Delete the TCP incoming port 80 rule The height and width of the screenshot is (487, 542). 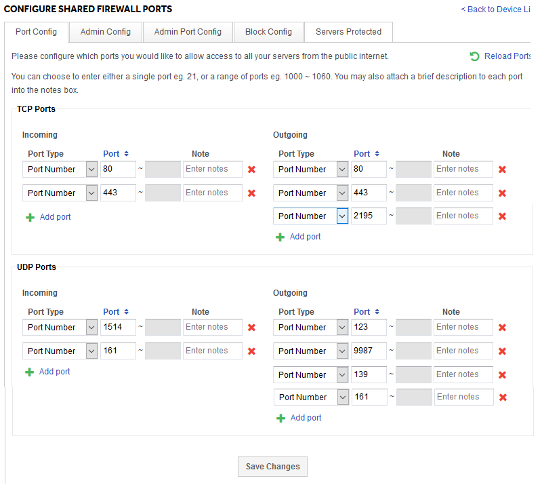251,169
